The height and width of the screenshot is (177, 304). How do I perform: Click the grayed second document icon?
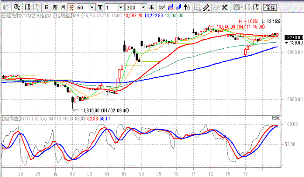coord(36,7)
